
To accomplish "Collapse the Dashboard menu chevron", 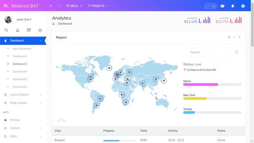I will point(40,41).
